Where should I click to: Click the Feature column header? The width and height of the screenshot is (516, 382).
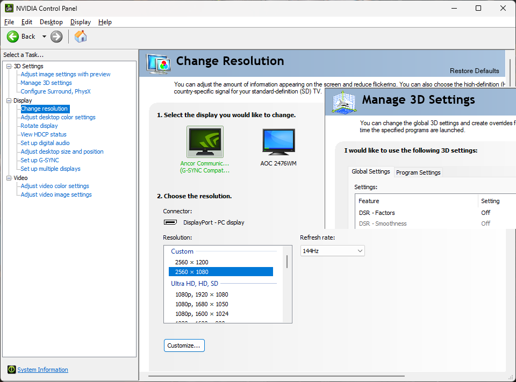[417, 201]
